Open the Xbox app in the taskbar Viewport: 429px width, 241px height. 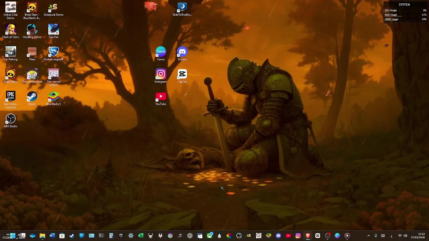[210, 236]
